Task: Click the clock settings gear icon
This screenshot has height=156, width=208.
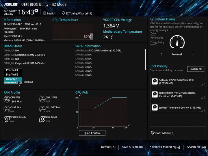Action: (36, 10)
